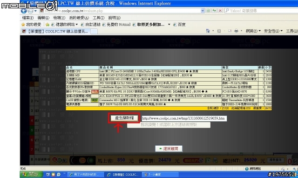Click the 產生擷取檔 button
The width and height of the screenshot is (298, 178).
pos(124,118)
